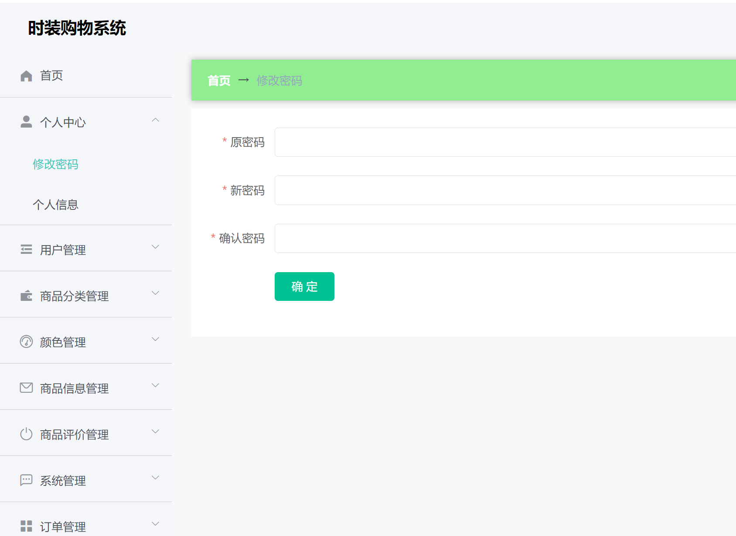
Task: Select the 个人中心 person icon
Action: [x=26, y=122]
